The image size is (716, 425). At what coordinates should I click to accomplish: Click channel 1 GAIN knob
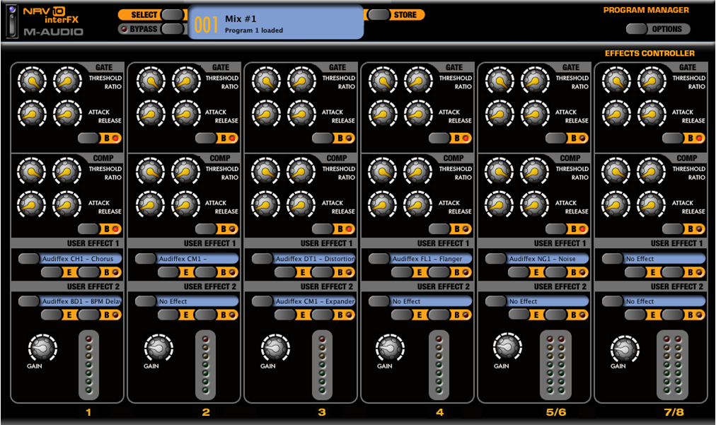[42, 348]
